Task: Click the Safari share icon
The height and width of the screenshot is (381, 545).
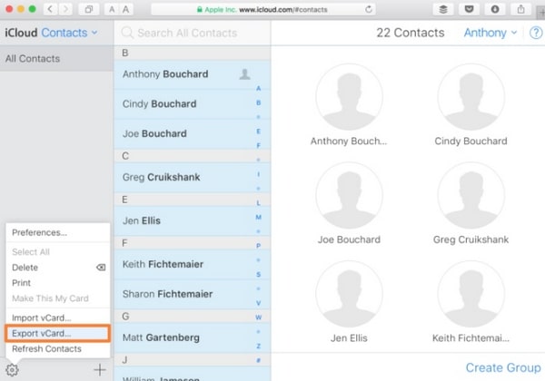Action: tap(520, 9)
